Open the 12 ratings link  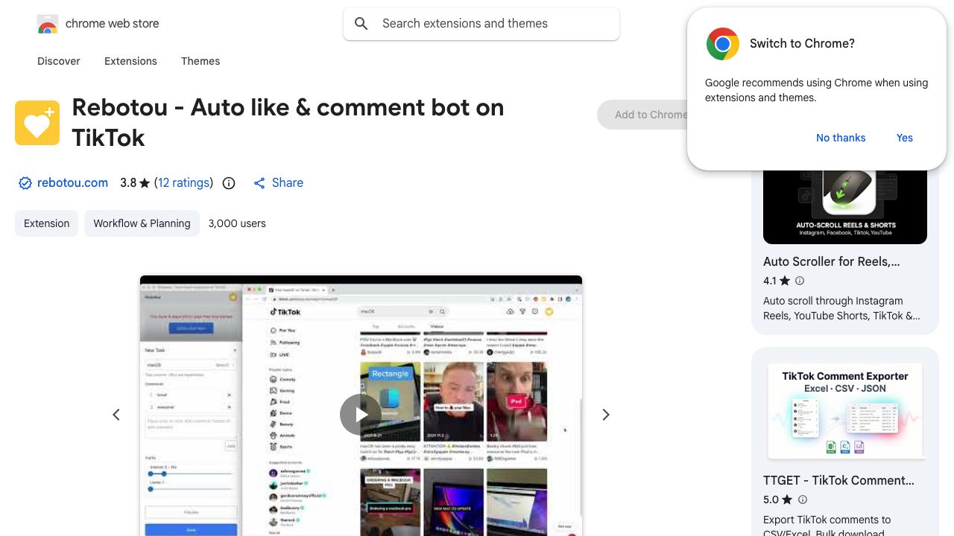pyautogui.click(x=183, y=183)
